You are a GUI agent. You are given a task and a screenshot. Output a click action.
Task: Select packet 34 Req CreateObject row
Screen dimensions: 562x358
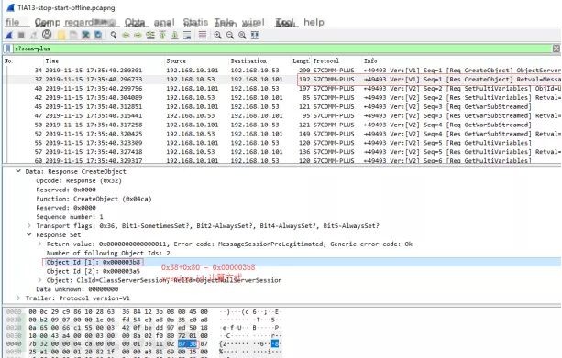coord(282,71)
